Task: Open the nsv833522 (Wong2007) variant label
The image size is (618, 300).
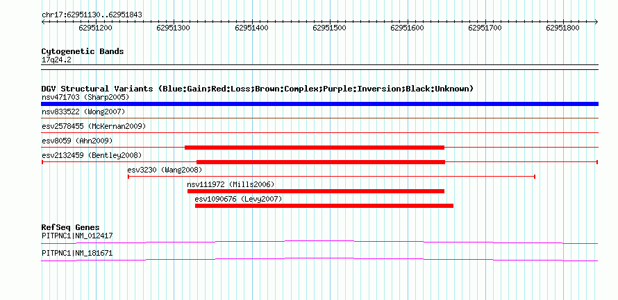Action: pyautogui.click(x=83, y=112)
